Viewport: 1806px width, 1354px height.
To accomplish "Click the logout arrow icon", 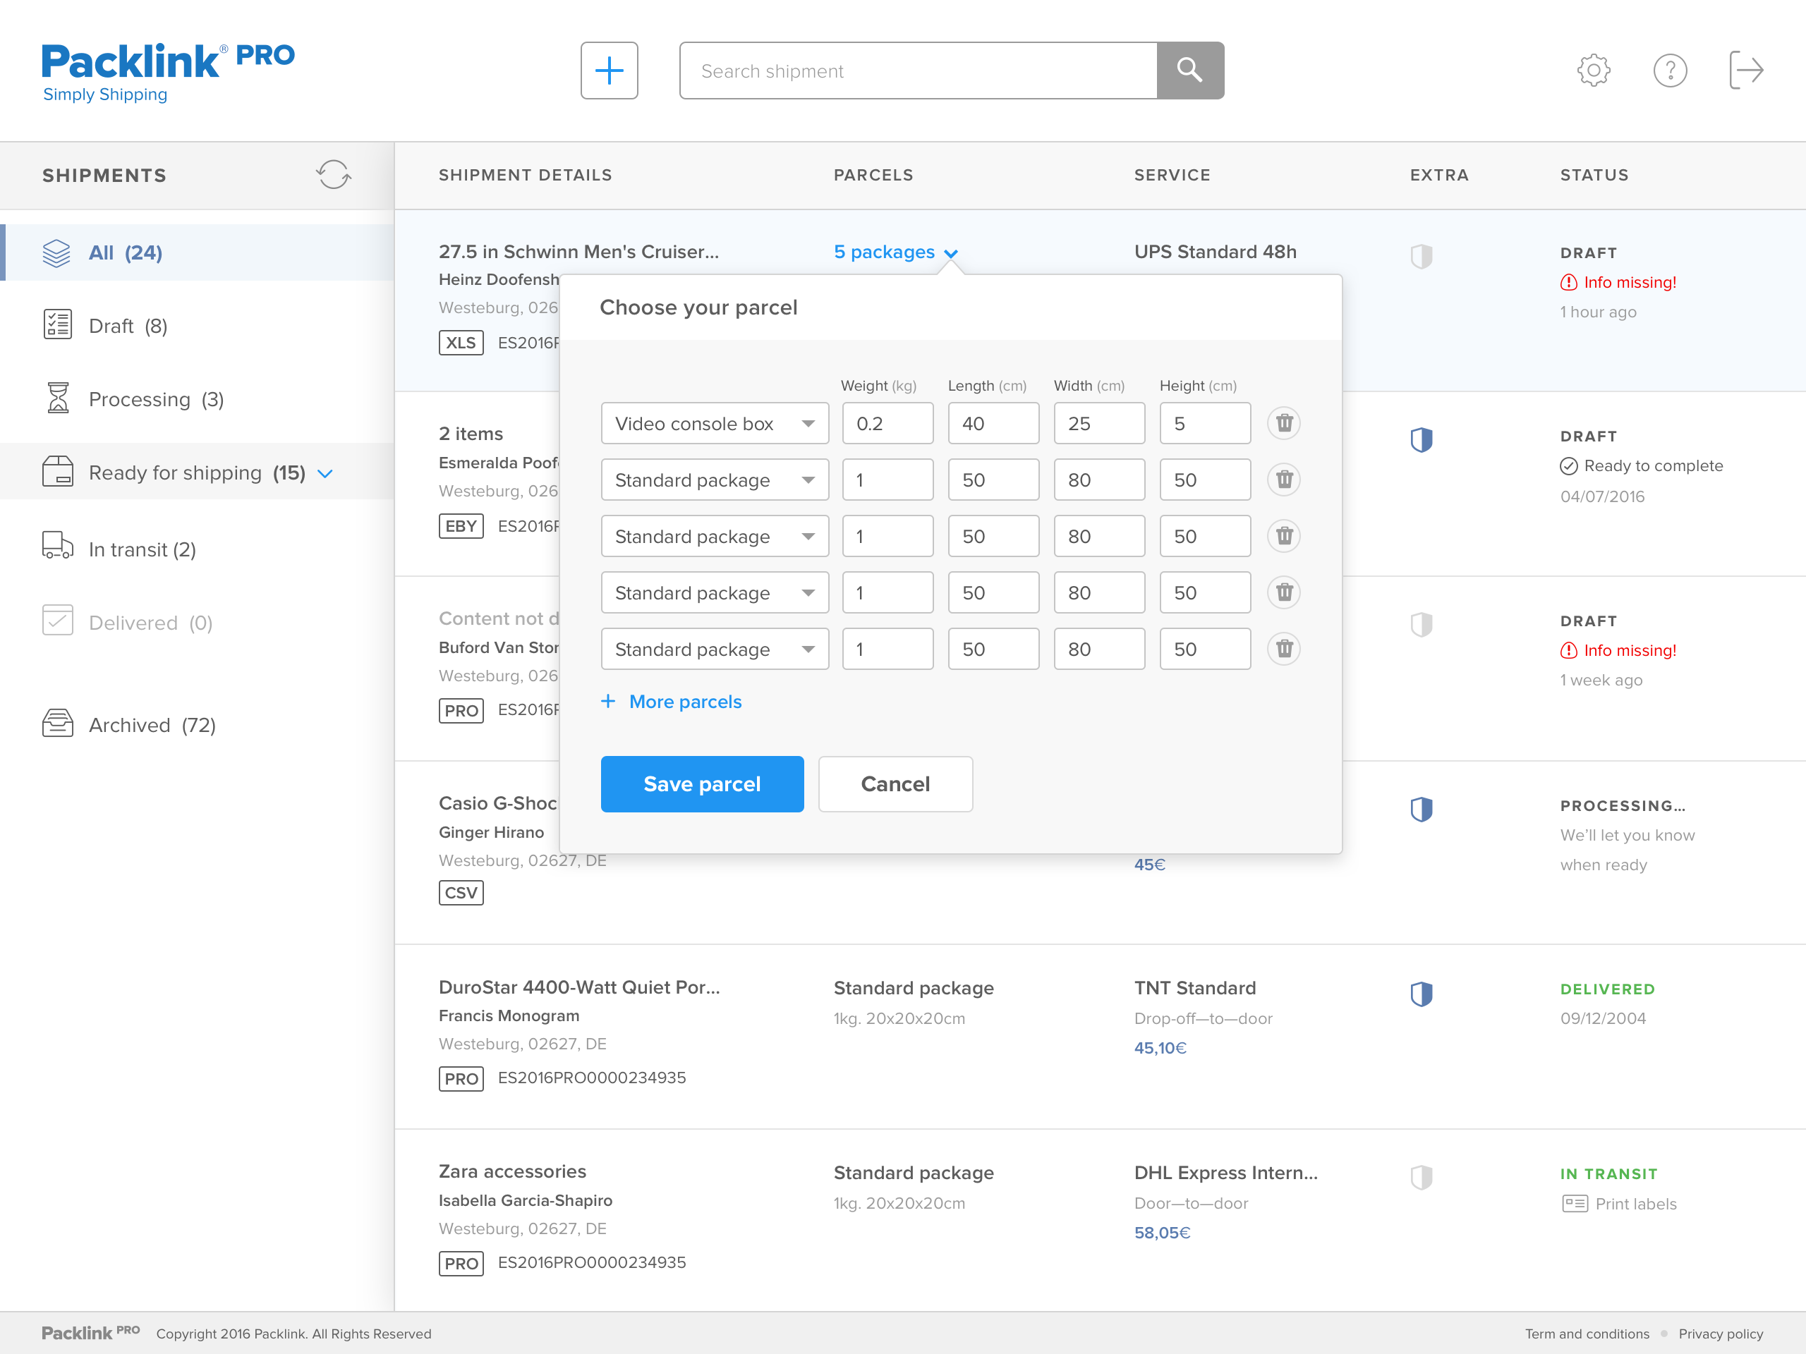I will point(1745,71).
